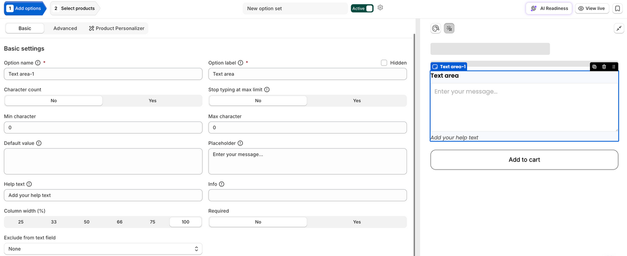Image resolution: width=627 pixels, height=256 pixels.
Task: Click the bookmark icon in top bar
Action: point(617,8)
